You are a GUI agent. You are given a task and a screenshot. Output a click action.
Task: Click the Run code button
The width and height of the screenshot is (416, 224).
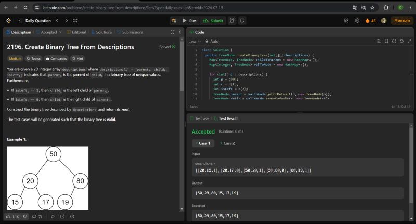[189, 21]
